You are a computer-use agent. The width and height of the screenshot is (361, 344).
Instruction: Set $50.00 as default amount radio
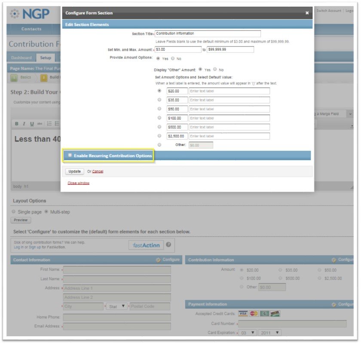pyautogui.click(x=159, y=109)
